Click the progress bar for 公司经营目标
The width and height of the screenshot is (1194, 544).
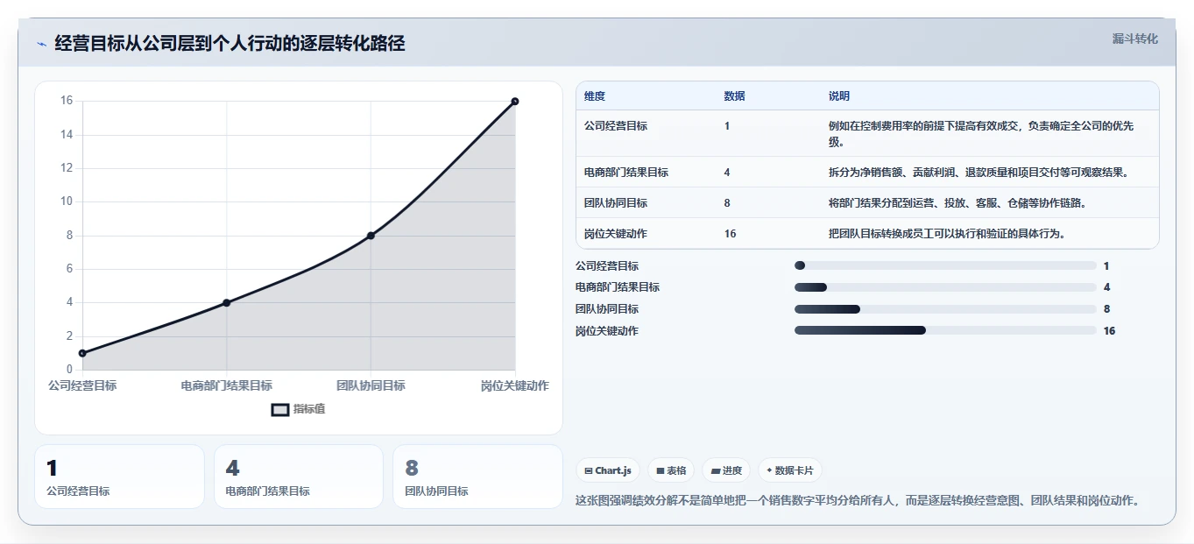945,265
